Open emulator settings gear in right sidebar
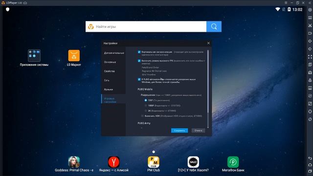 coord(310,10)
